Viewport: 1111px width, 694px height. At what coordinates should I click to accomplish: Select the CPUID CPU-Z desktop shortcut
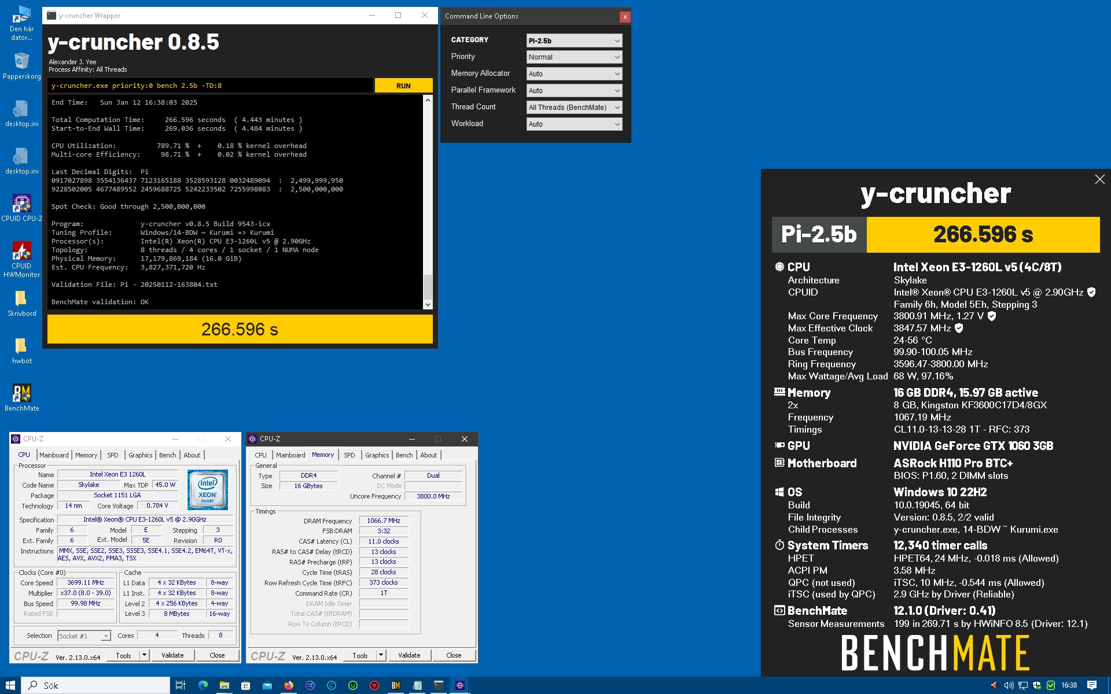pyautogui.click(x=21, y=208)
